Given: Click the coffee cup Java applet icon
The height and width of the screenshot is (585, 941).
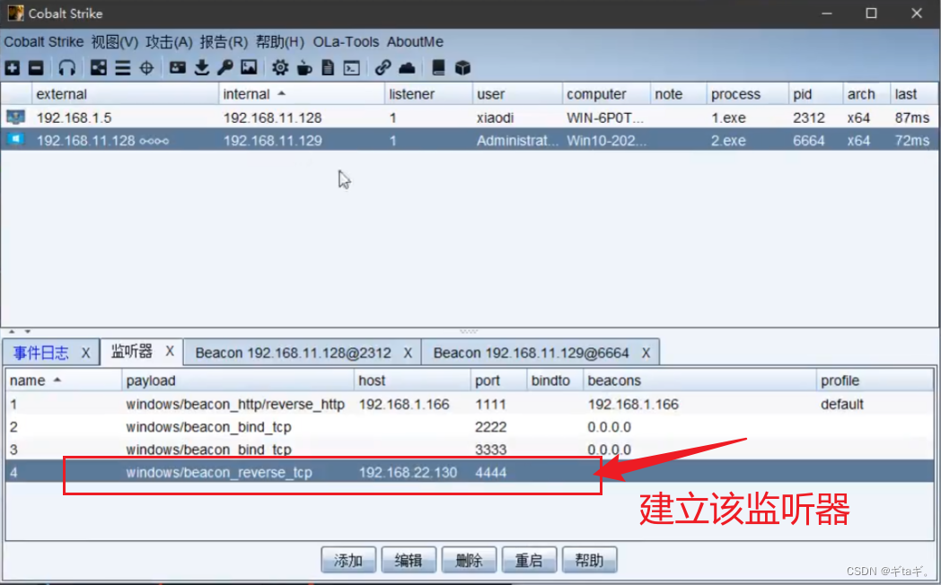Looking at the screenshot, I should 304,67.
